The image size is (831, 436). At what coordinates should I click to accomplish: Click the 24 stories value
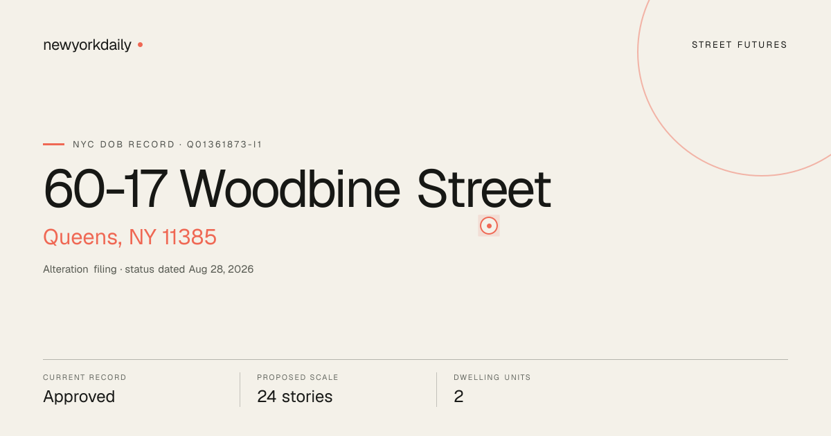pos(295,397)
